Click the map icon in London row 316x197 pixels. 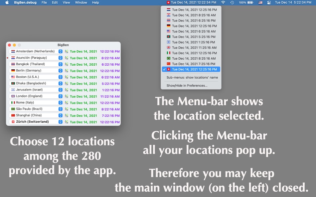pyautogui.click(x=67, y=96)
